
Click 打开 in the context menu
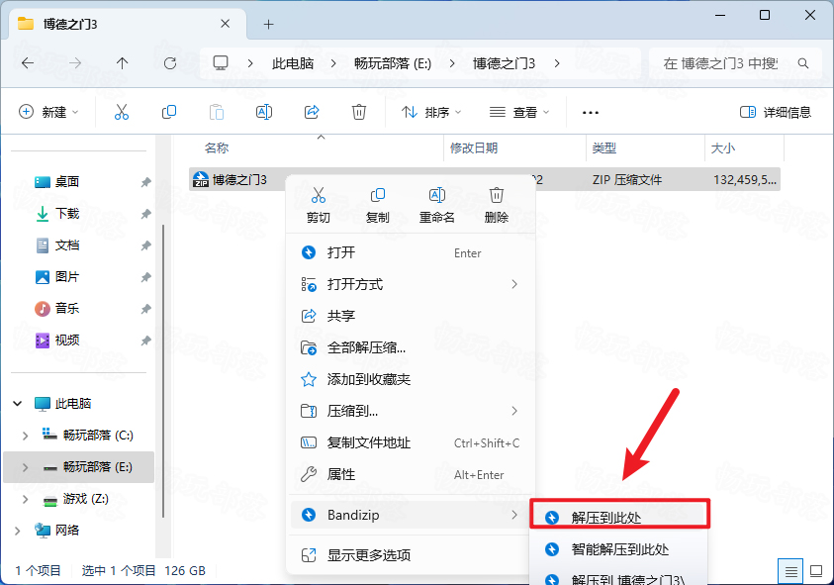click(411, 252)
